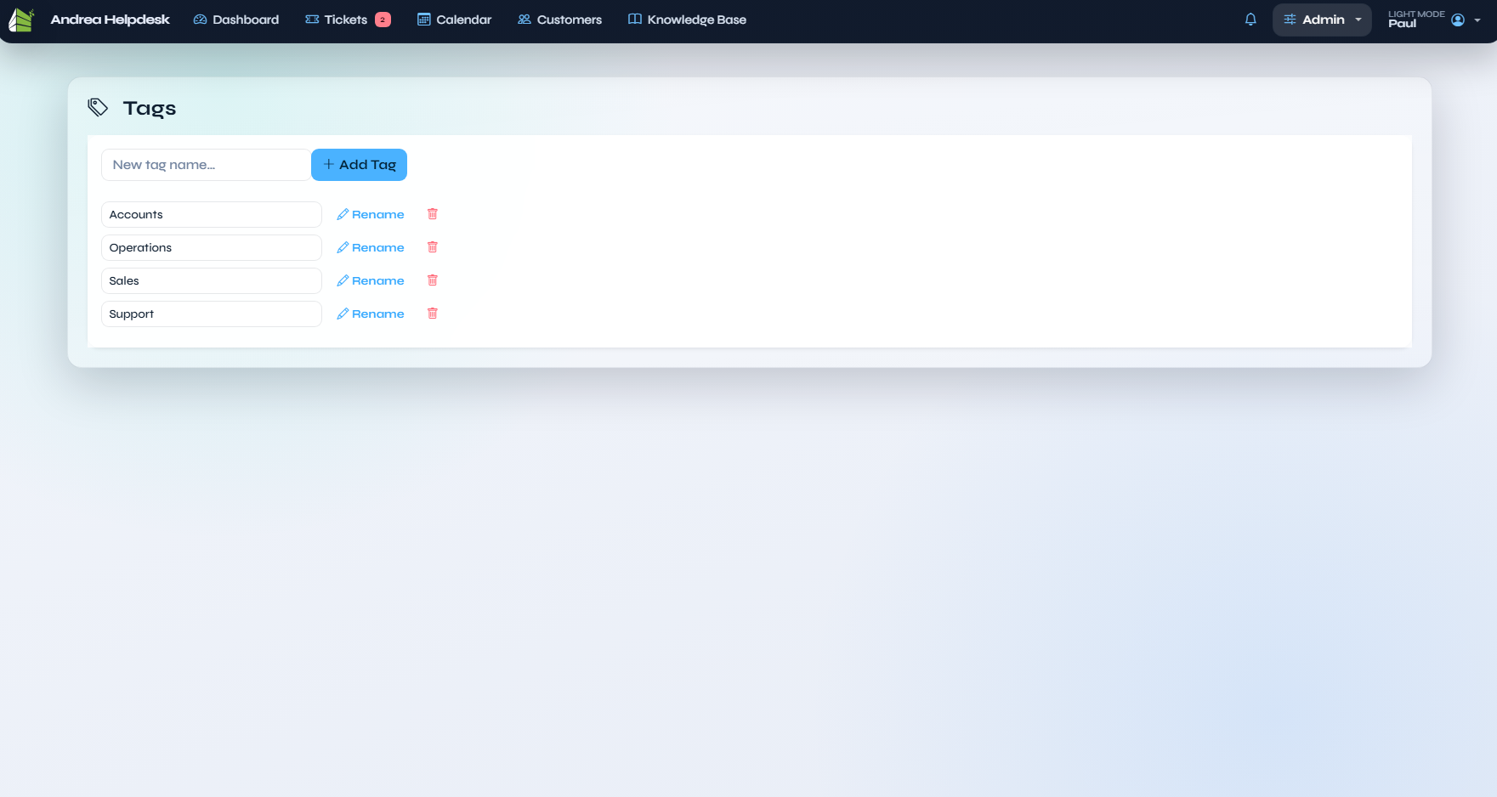Open the Calendar menu item

pyautogui.click(x=454, y=20)
